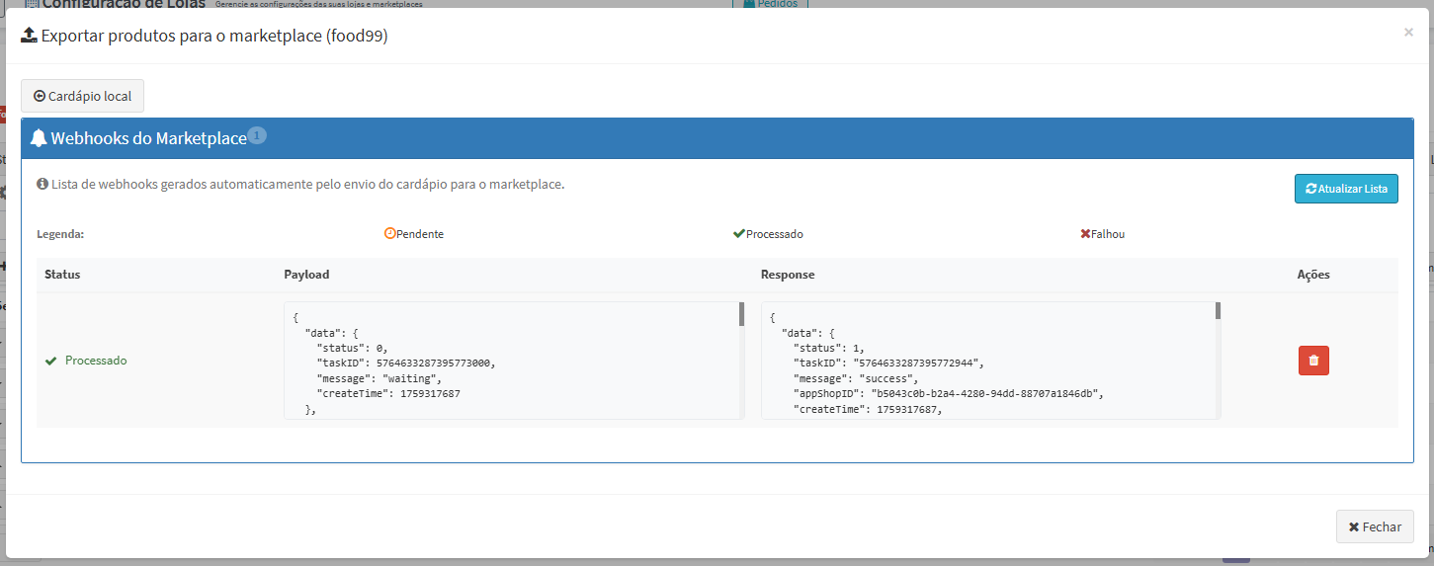This screenshot has height=566, width=1434.
Task: Click the Payload JSON box scrollbar
Action: (741, 314)
